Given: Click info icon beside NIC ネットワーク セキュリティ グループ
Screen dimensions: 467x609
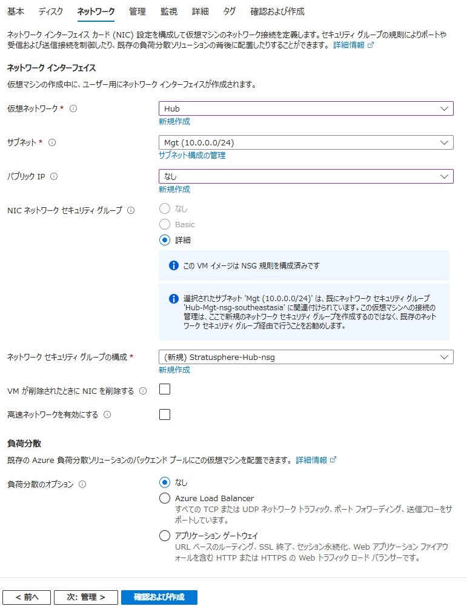Looking at the screenshot, I should (x=131, y=210).
